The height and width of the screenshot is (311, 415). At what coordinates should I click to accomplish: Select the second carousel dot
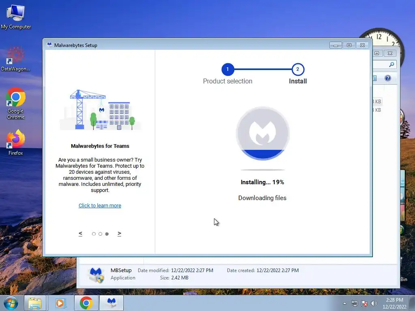pyautogui.click(x=101, y=234)
